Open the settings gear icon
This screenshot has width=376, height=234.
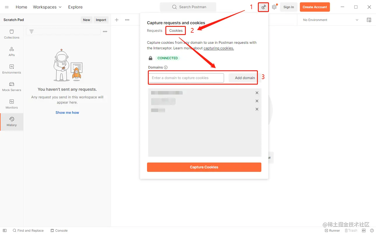pos(274,7)
